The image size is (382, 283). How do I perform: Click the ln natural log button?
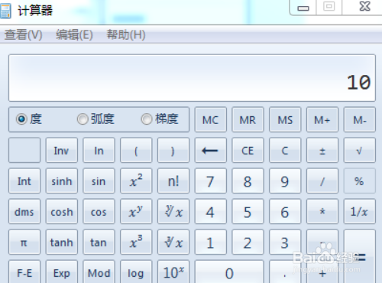tap(99, 151)
